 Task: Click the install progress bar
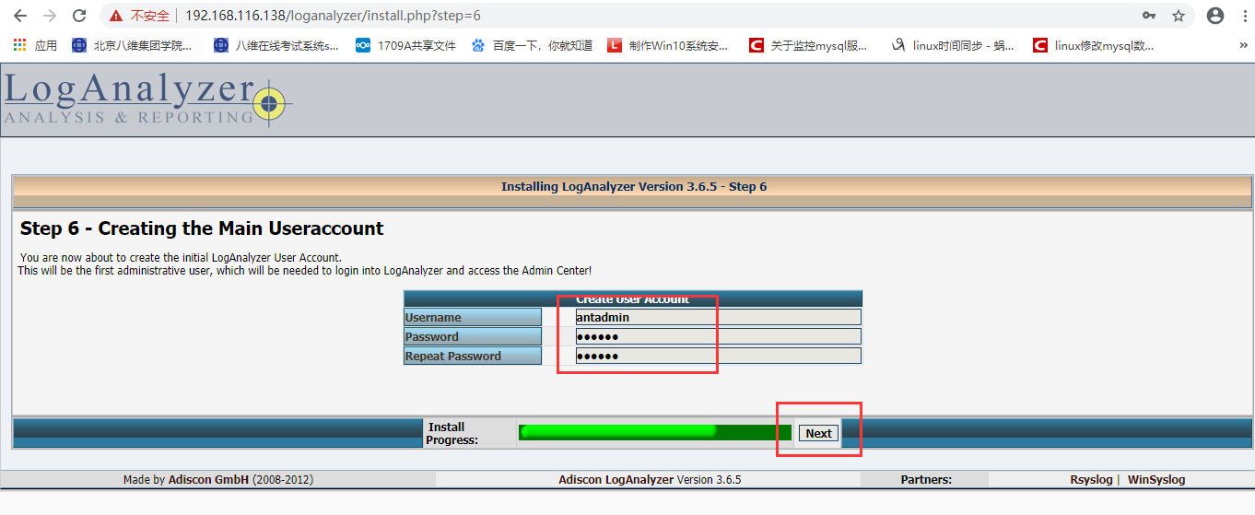tap(655, 432)
